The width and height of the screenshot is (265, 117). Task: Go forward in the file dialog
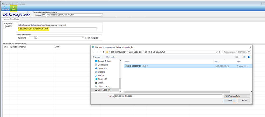pos(97,52)
